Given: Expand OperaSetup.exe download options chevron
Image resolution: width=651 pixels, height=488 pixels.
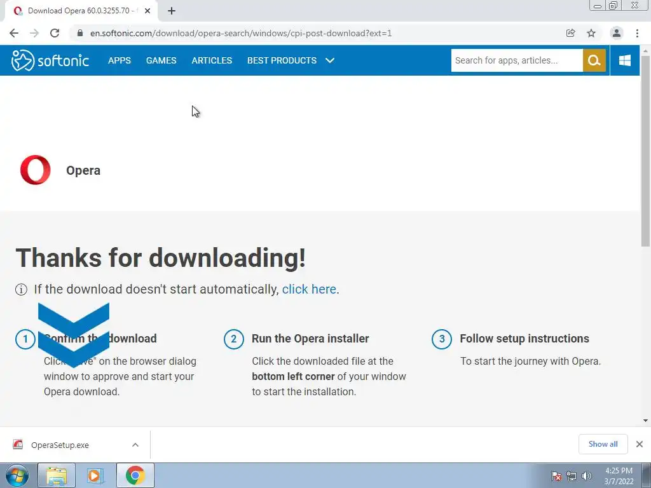Looking at the screenshot, I should (135, 445).
